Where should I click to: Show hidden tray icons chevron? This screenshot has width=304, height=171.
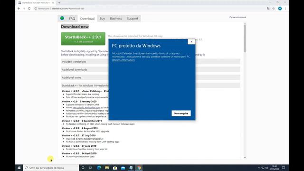(x=259, y=168)
